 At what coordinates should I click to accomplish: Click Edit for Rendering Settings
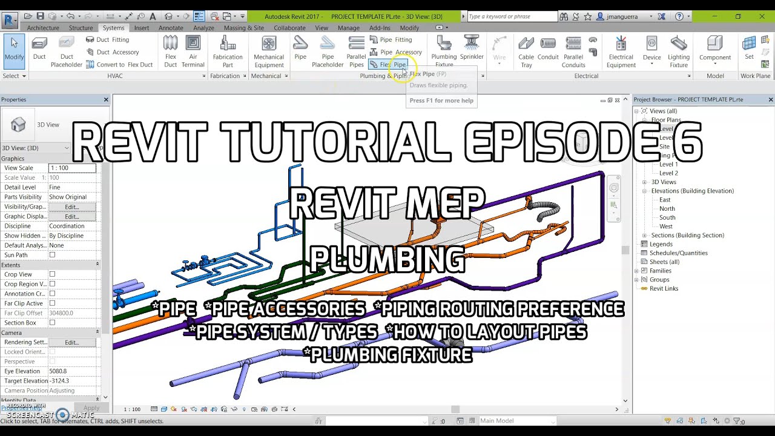click(x=72, y=342)
